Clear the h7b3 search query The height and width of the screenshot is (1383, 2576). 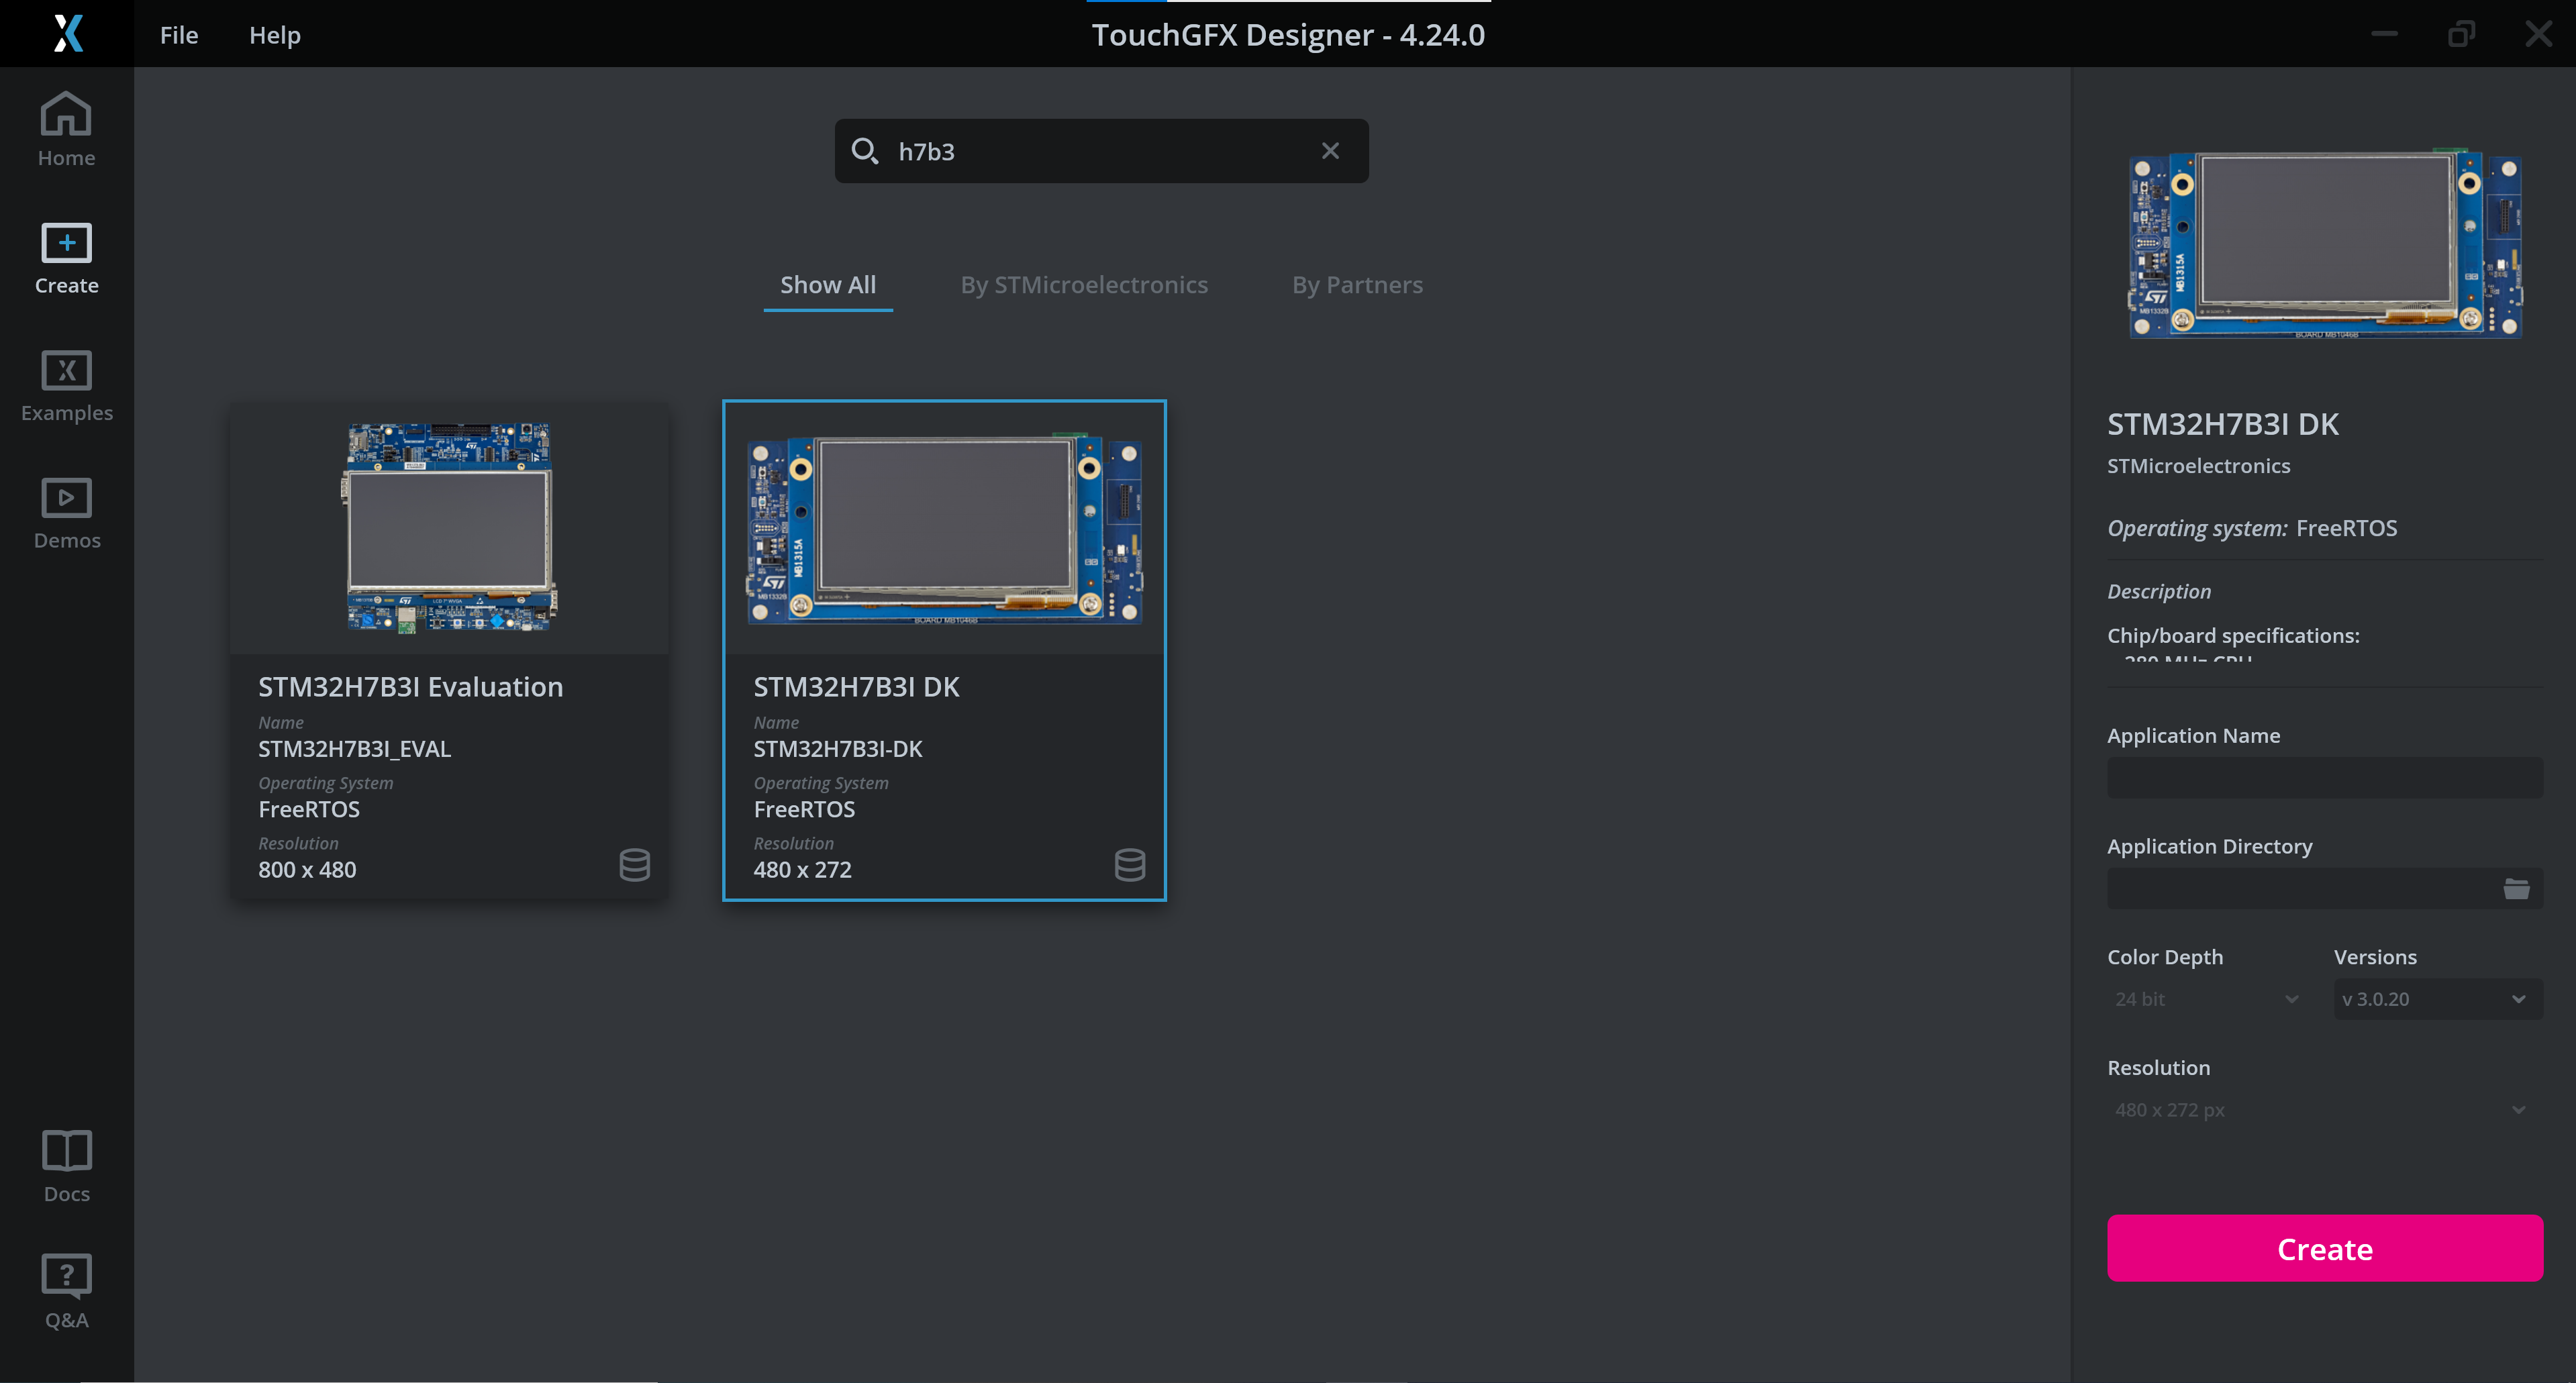click(x=1330, y=150)
